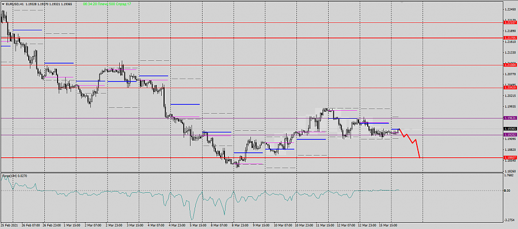Click the red 1.22107 price level tag

click(x=511, y=23)
